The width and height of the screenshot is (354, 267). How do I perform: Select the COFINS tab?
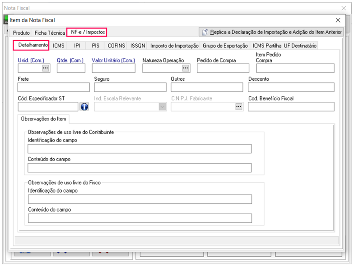click(x=116, y=46)
